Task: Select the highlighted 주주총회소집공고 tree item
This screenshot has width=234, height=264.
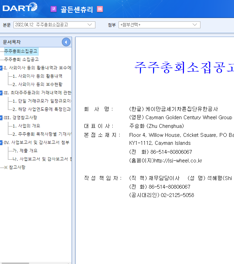Action: [x=21, y=51]
